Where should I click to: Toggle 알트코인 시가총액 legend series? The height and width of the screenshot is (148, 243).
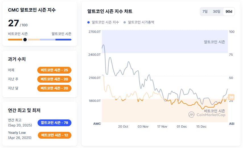point(141,22)
